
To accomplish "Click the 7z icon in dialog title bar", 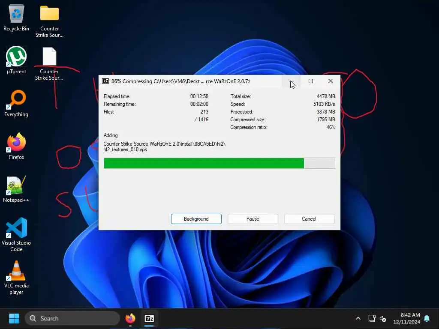I will click(105, 81).
